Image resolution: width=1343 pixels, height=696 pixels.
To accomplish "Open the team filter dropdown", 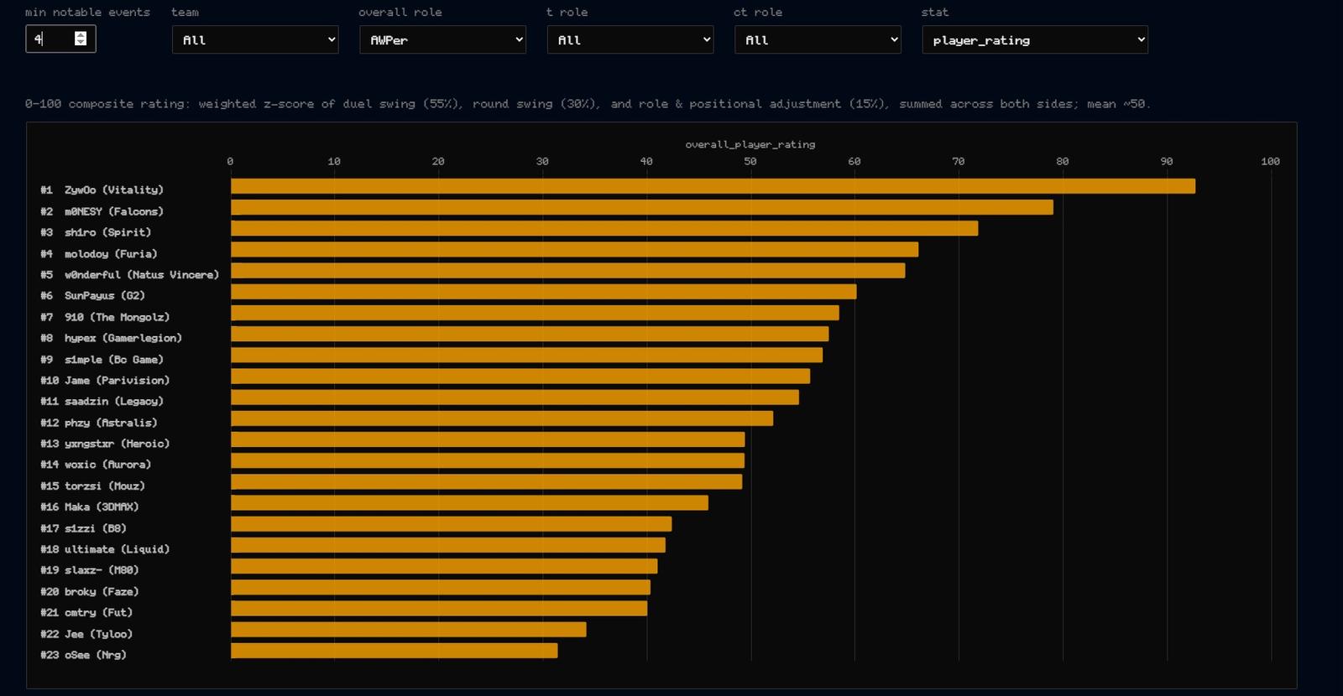I will coord(255,39).
